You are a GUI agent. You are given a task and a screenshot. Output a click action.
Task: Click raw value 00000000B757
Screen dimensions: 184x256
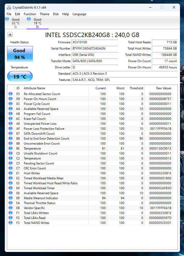tap(160, 99)
